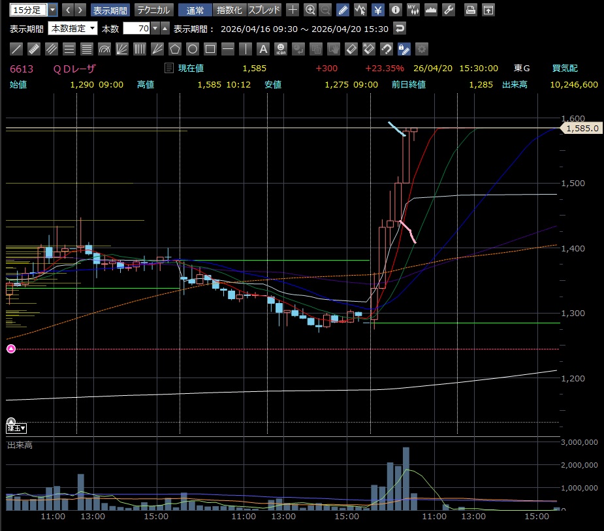Open the wrench settings icon

[448, 10]
